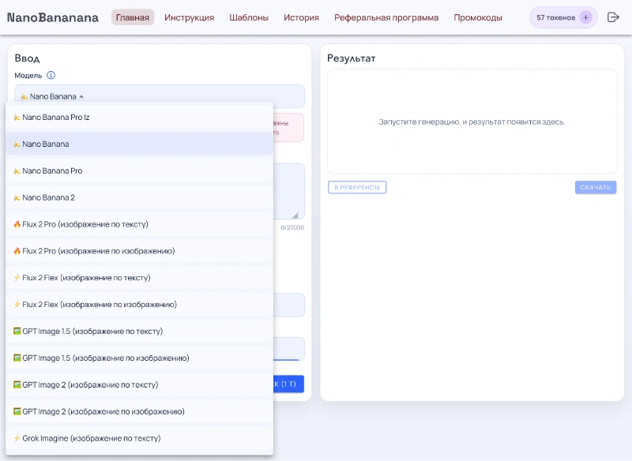Click the blue launch button (1 Т)
The image size is (632, 461).
click(288, 384)
